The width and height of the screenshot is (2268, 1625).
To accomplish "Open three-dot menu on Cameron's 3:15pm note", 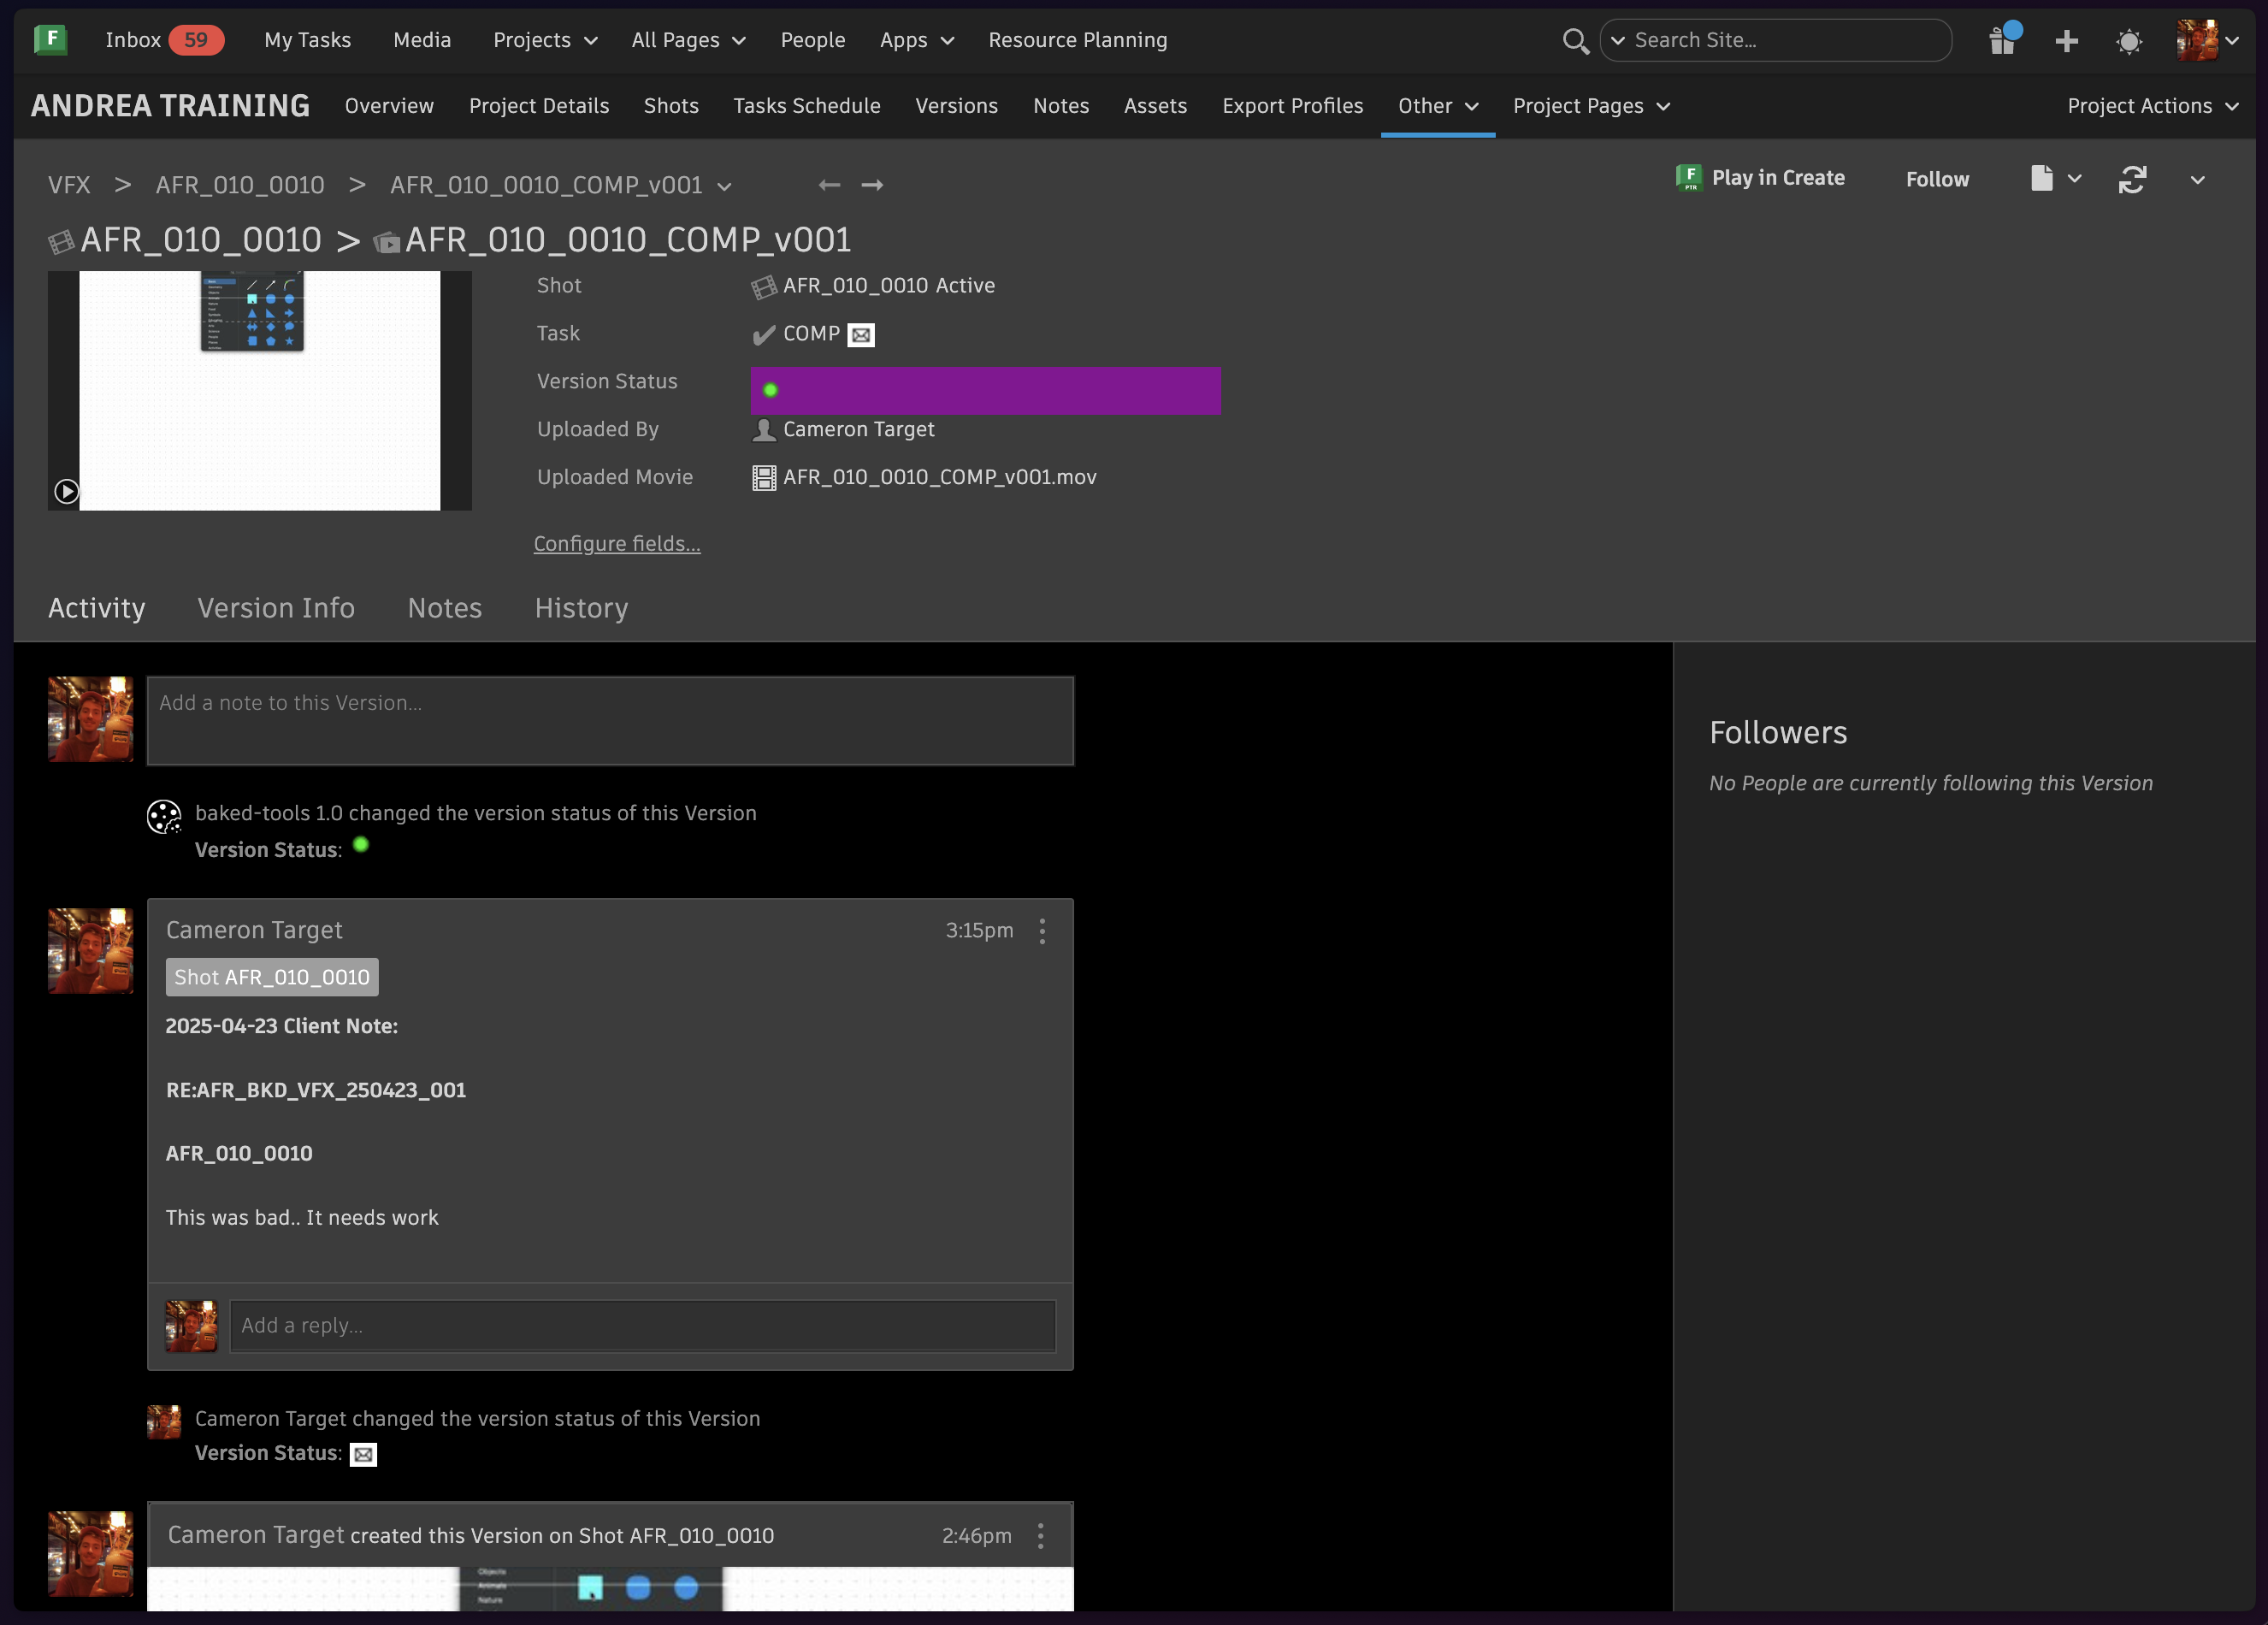I will point(1042,931).
